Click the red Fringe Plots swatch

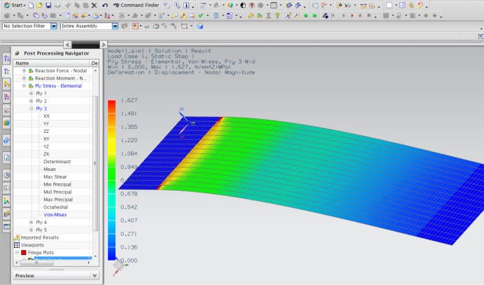23,253
